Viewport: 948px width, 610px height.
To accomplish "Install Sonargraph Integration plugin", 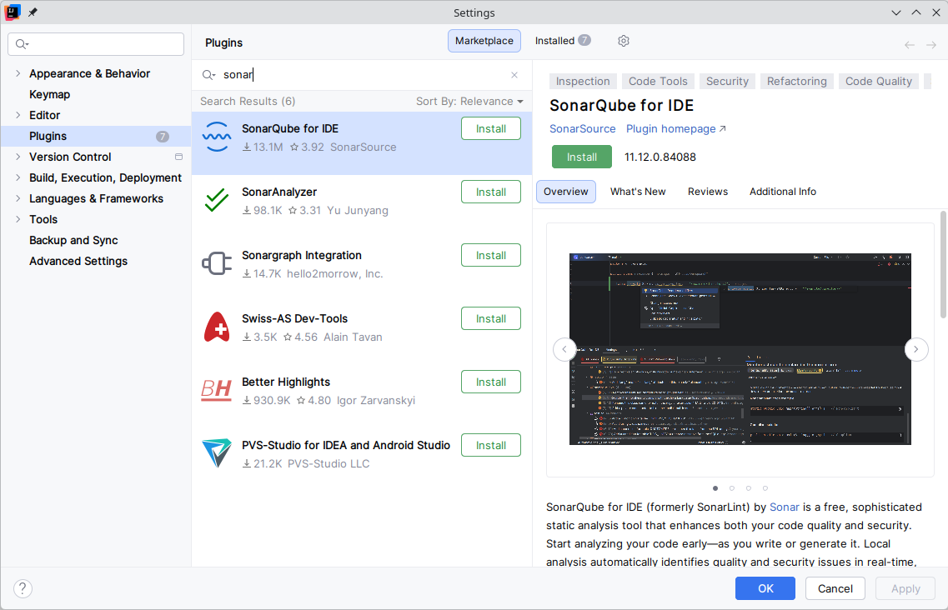I will pyautogui.click(x=491, y=255).
